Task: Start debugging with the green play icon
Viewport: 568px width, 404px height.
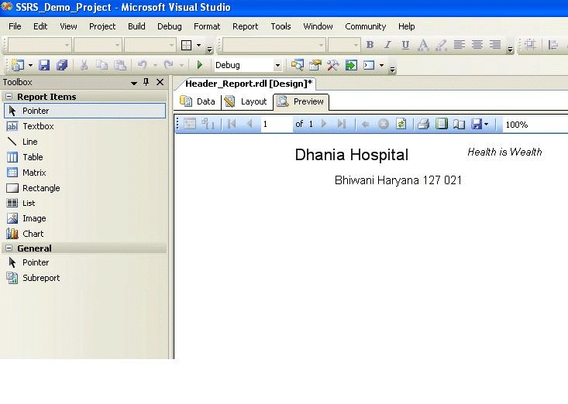Action: coord(200,65)
